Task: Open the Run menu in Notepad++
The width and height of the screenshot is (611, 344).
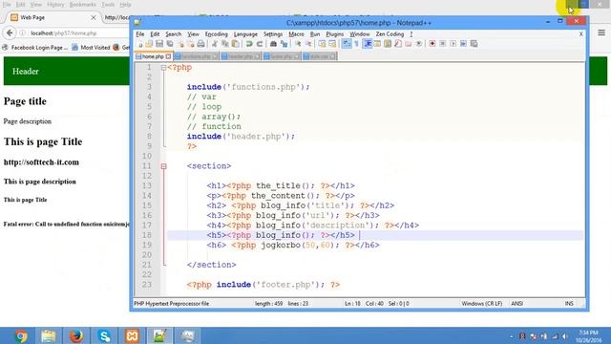Action: (x=315, y=34)
